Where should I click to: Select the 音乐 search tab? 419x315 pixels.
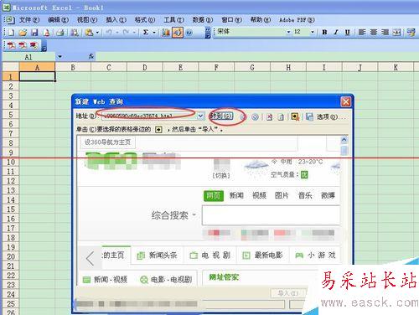(x=305, y=195)
